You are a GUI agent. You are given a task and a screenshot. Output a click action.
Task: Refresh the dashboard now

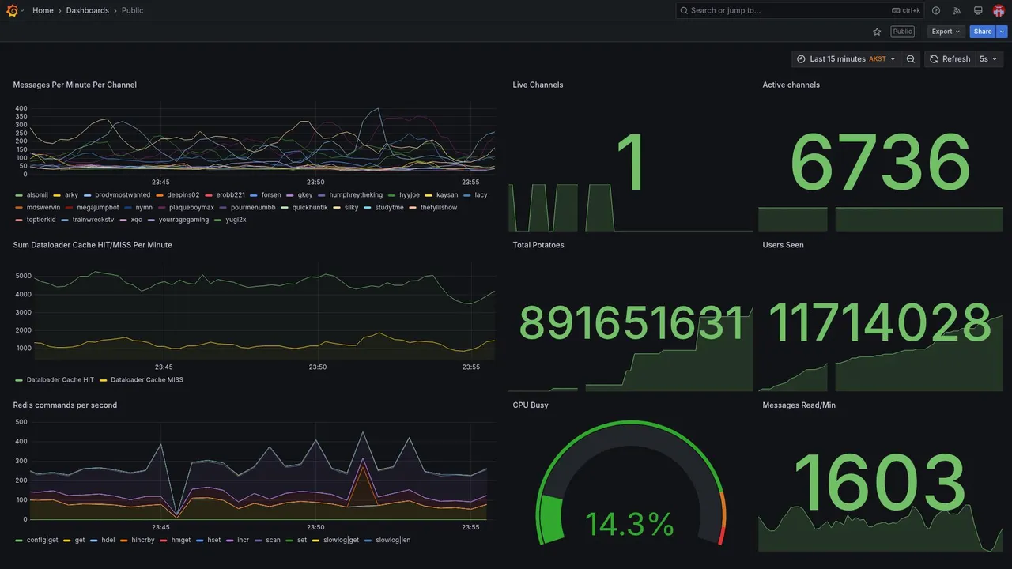coord(950,59)
